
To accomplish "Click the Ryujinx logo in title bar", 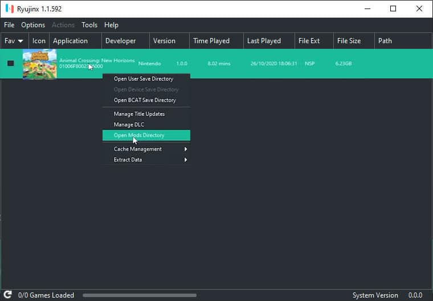I will click(9, 9).
